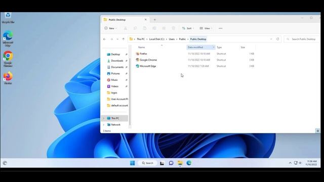Click the Copy toolbar icon
The width and height of the screenshot is (324, 182).
[135, 28]
